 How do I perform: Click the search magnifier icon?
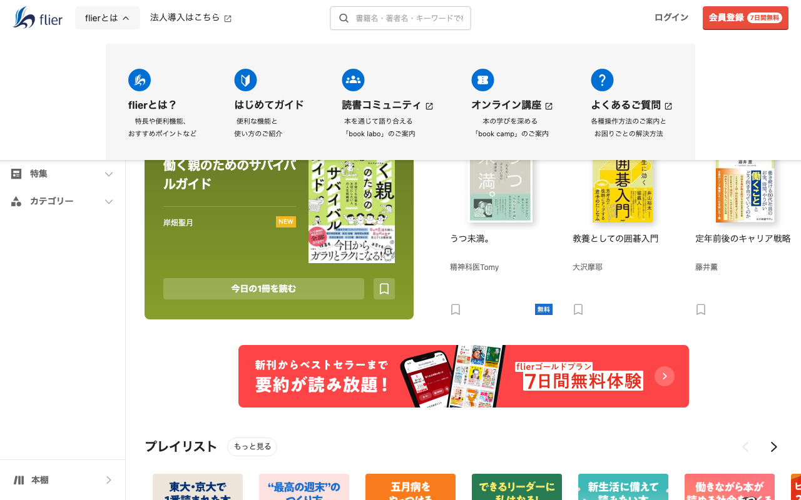[344, 18]
